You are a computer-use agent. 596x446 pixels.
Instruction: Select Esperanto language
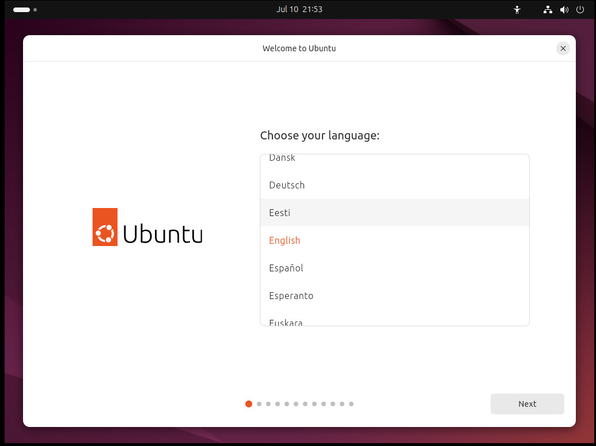tap(394, 296)
